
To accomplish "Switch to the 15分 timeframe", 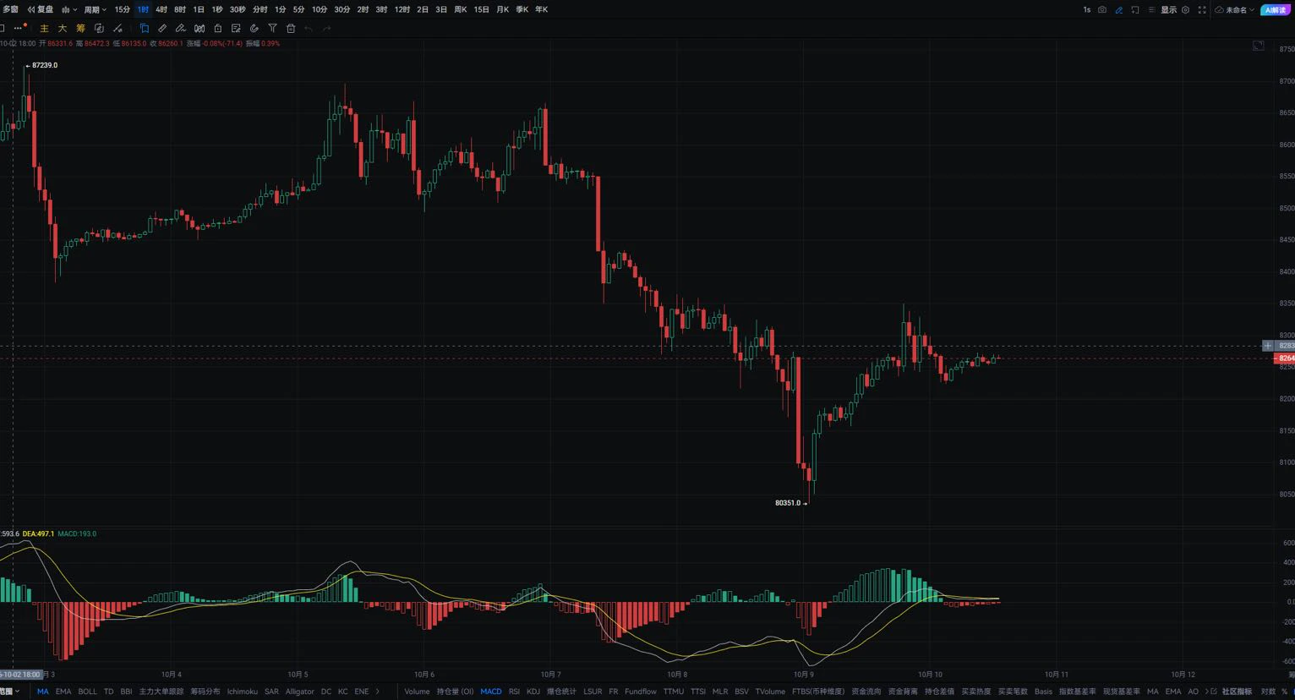I will click(123, 10).
